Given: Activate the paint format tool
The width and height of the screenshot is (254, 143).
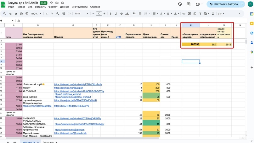Looking at the screenshot, I should point(27,14).
